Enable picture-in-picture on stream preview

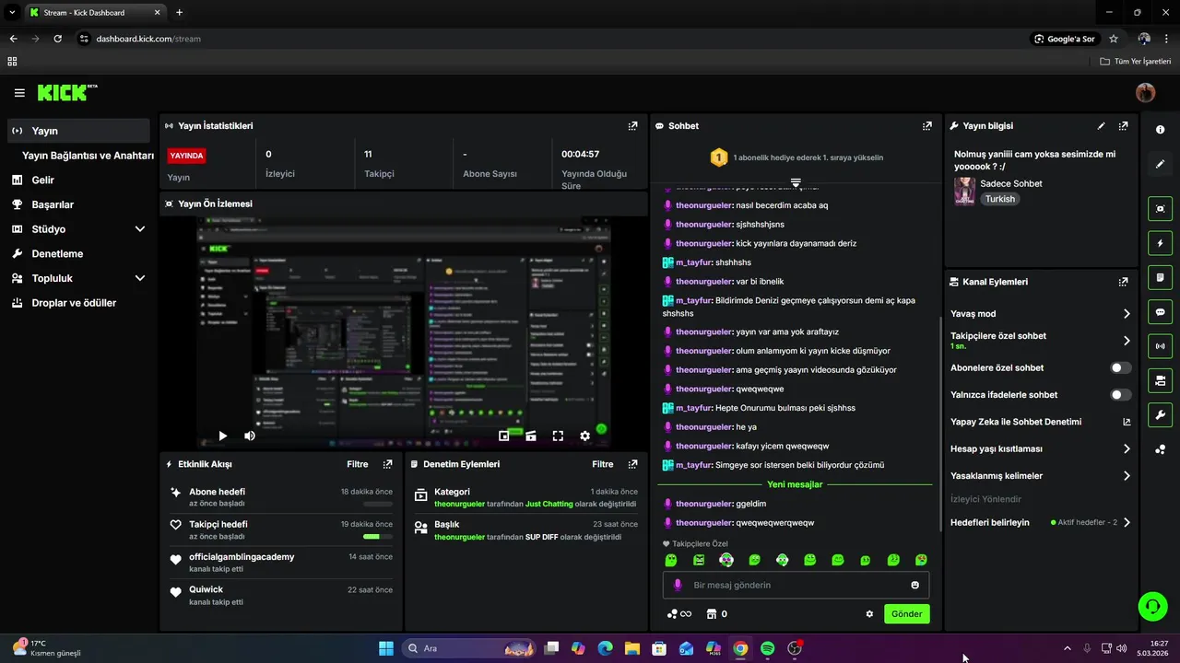coord(504,436)
